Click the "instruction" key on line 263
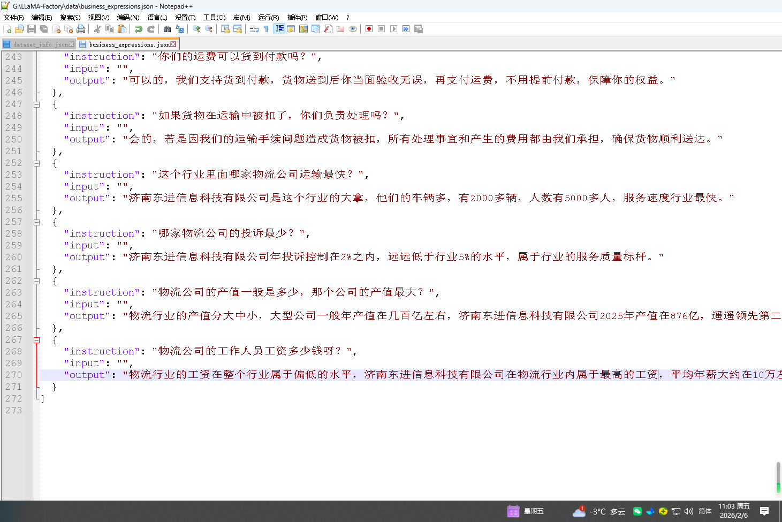Viewport: 782px width, 522px height. pyautogui.click(x=102, y=292)
